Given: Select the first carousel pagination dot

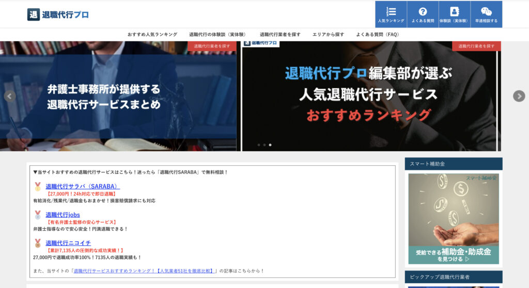Looking at the screenshot, I should pyautogui.click(x=258, y=145).
